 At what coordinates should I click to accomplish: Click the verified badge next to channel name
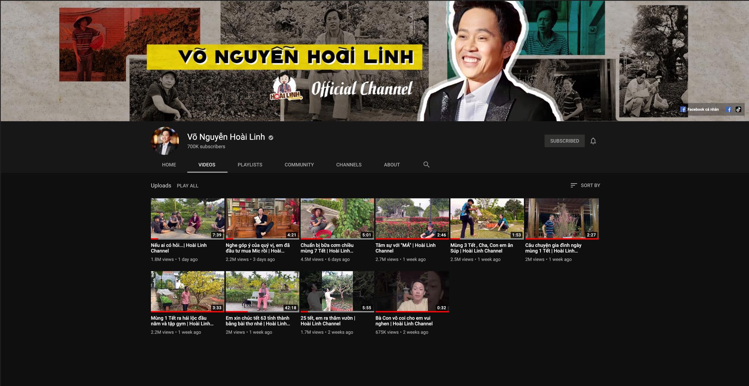[x=271, y=138]
